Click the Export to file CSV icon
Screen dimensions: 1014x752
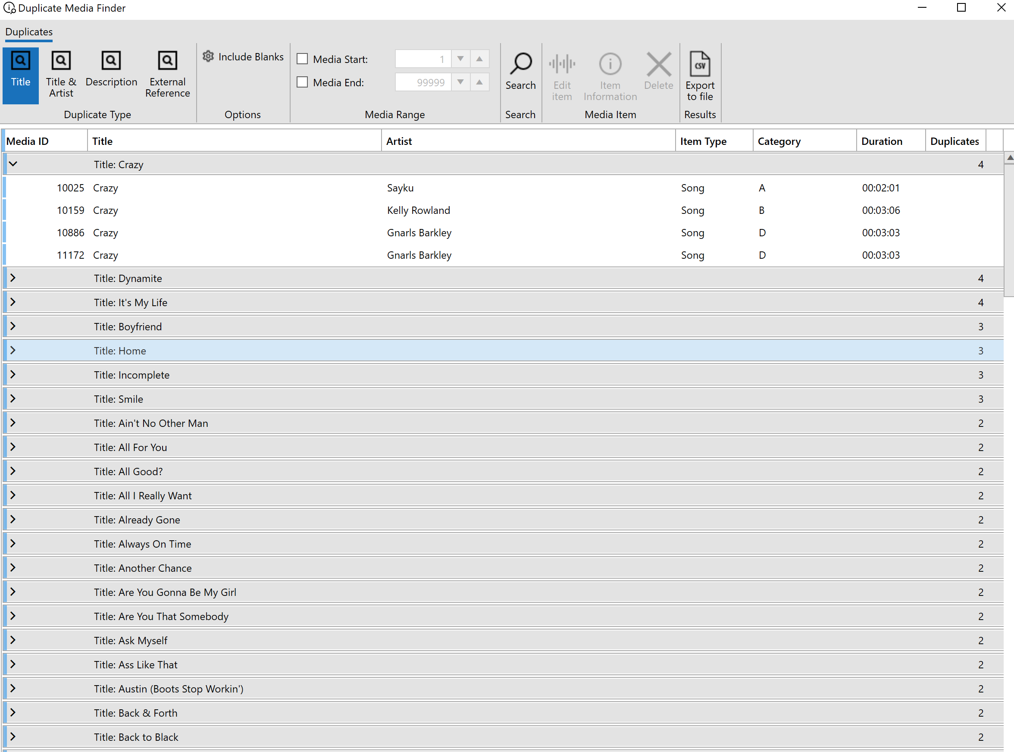700,64
